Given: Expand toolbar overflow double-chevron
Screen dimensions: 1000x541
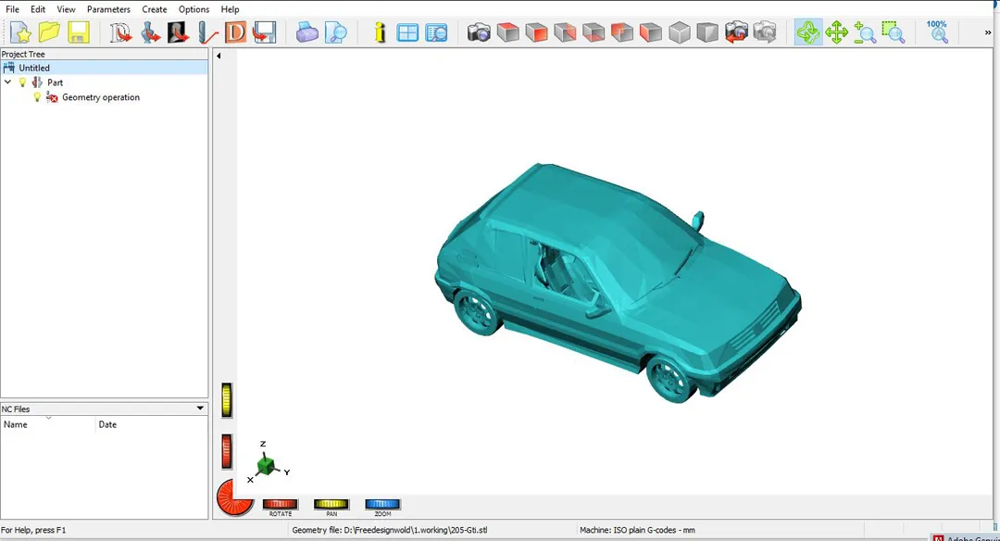Looking at the screenshot, I should [x=988, y=32].
